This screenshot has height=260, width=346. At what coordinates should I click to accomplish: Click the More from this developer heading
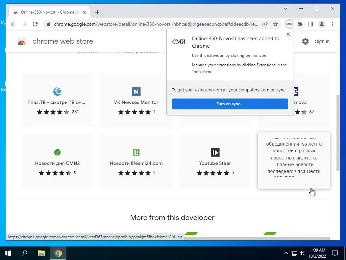[x=172, y=218]
